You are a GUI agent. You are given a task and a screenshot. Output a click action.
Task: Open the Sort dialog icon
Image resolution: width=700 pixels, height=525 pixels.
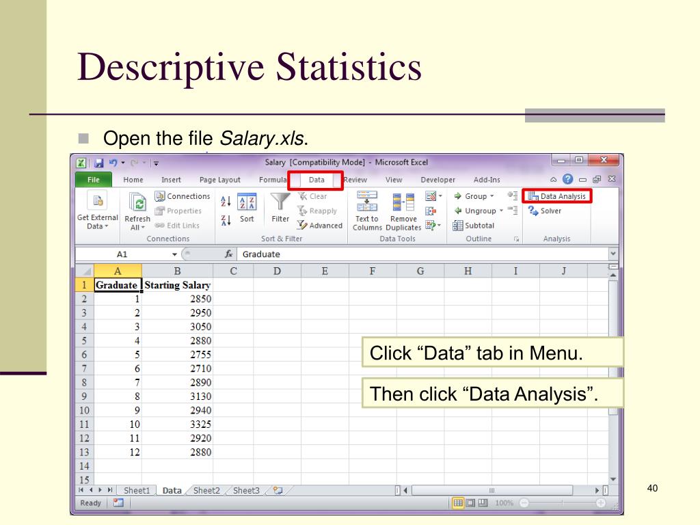247,202
